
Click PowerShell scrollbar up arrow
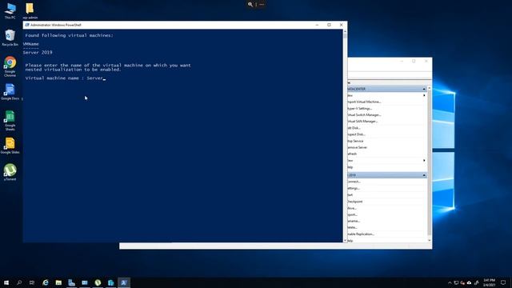tap(345, 31)
